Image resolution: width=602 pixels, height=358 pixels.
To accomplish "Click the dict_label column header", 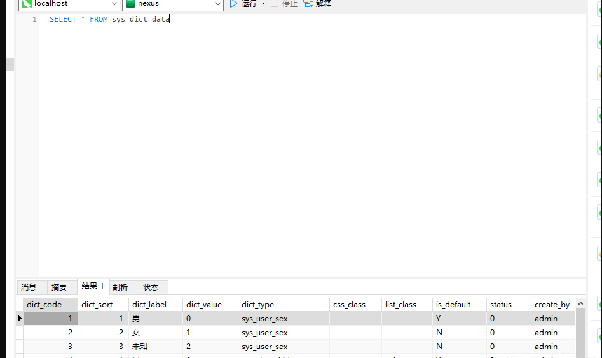I will 149,305.
